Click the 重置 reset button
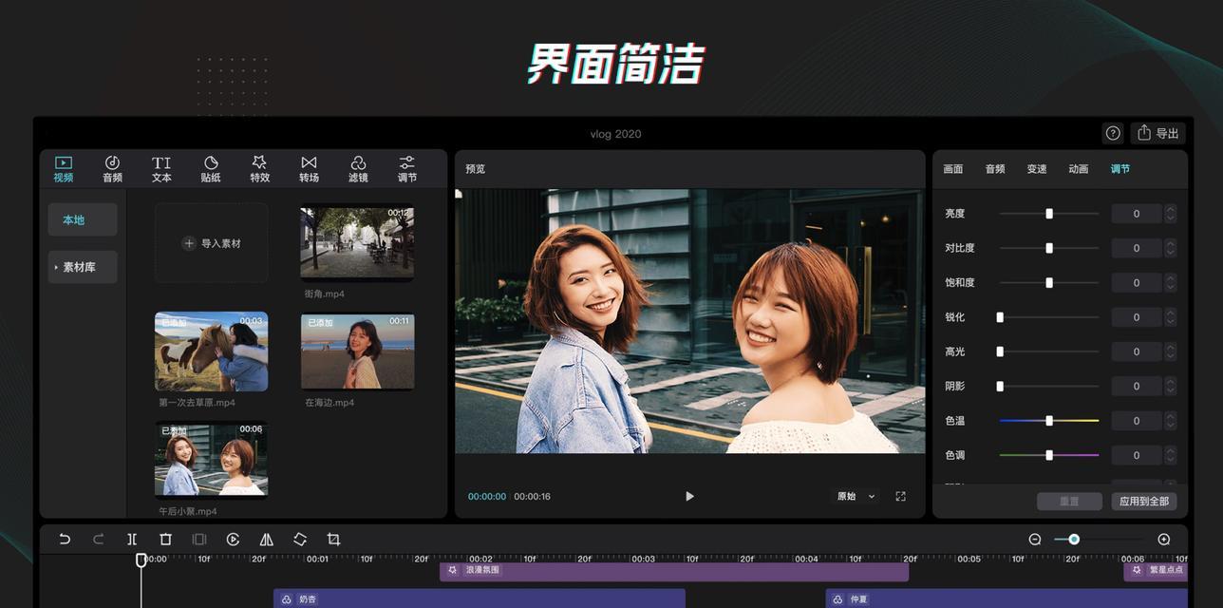 pos(1069,501)
